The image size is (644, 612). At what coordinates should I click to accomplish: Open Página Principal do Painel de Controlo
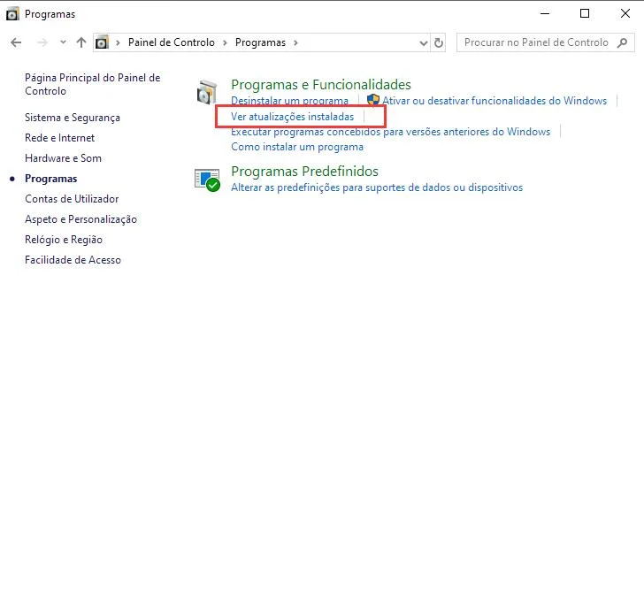92,84
